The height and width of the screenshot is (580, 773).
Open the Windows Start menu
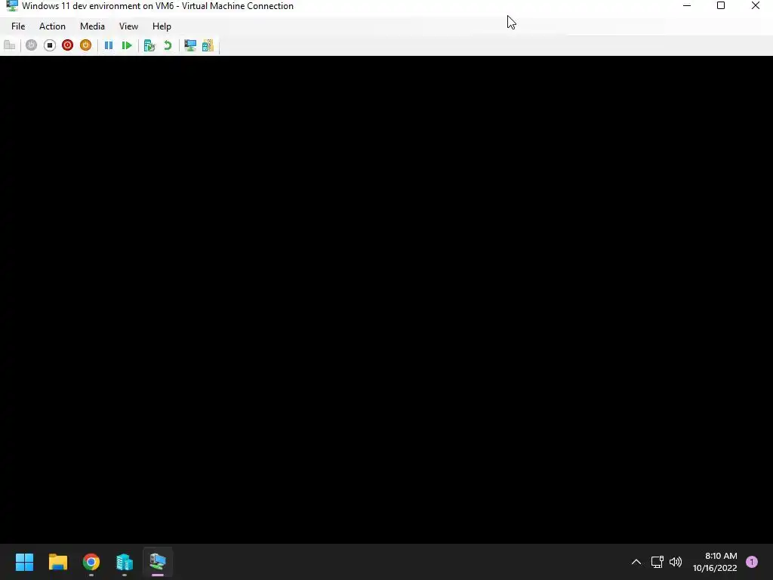(24, 562)
